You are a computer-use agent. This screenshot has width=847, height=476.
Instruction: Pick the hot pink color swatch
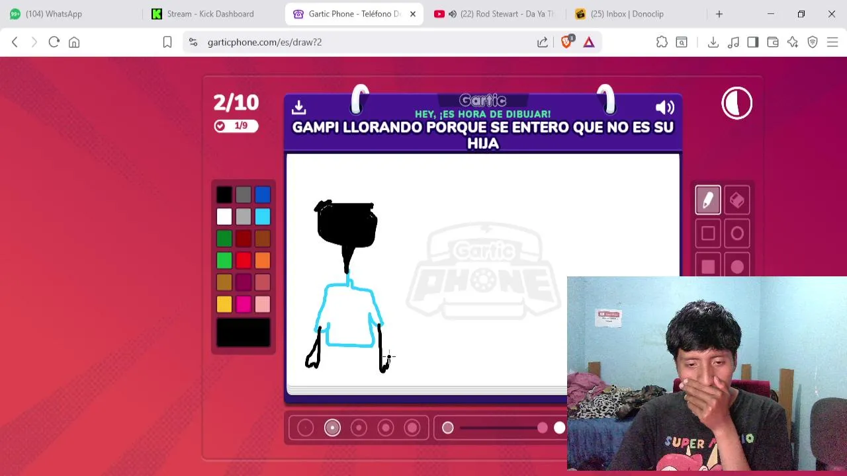(x=244, y=303)
